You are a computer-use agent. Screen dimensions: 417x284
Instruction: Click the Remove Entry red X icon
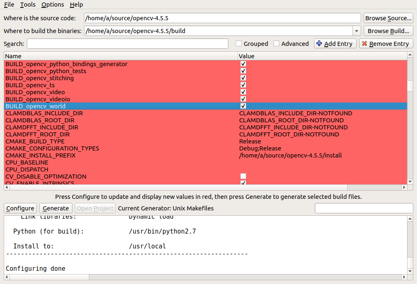click(364, 43)
